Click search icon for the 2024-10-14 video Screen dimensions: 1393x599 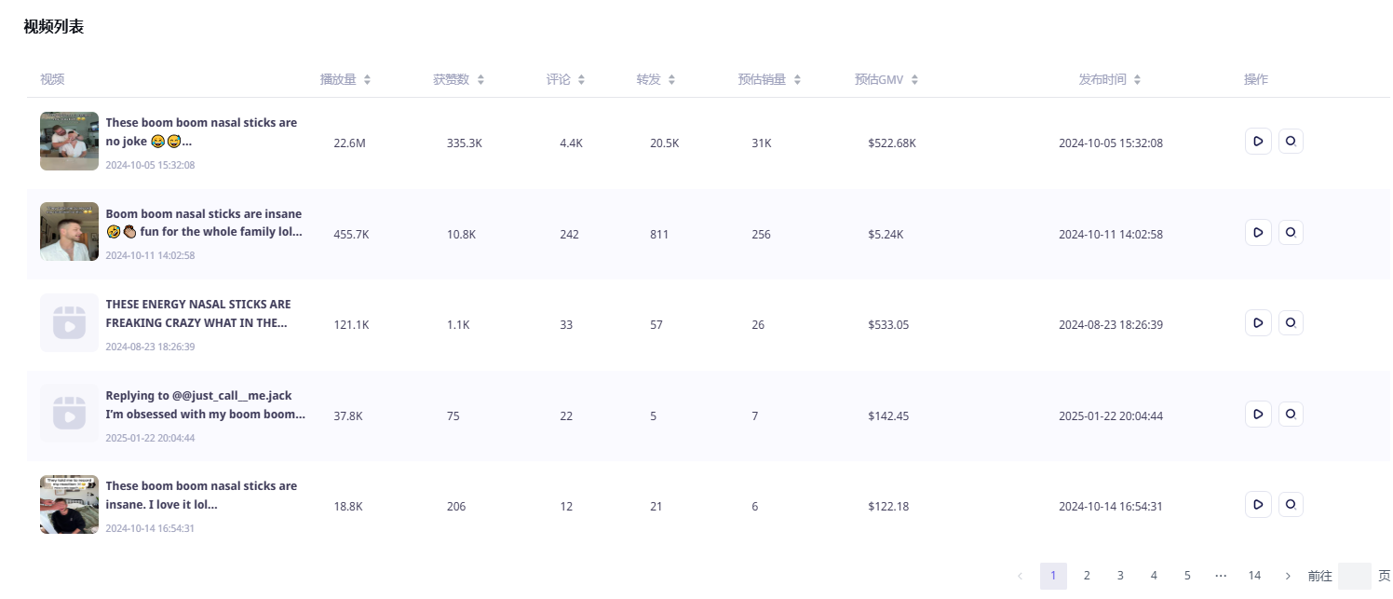1290,505
